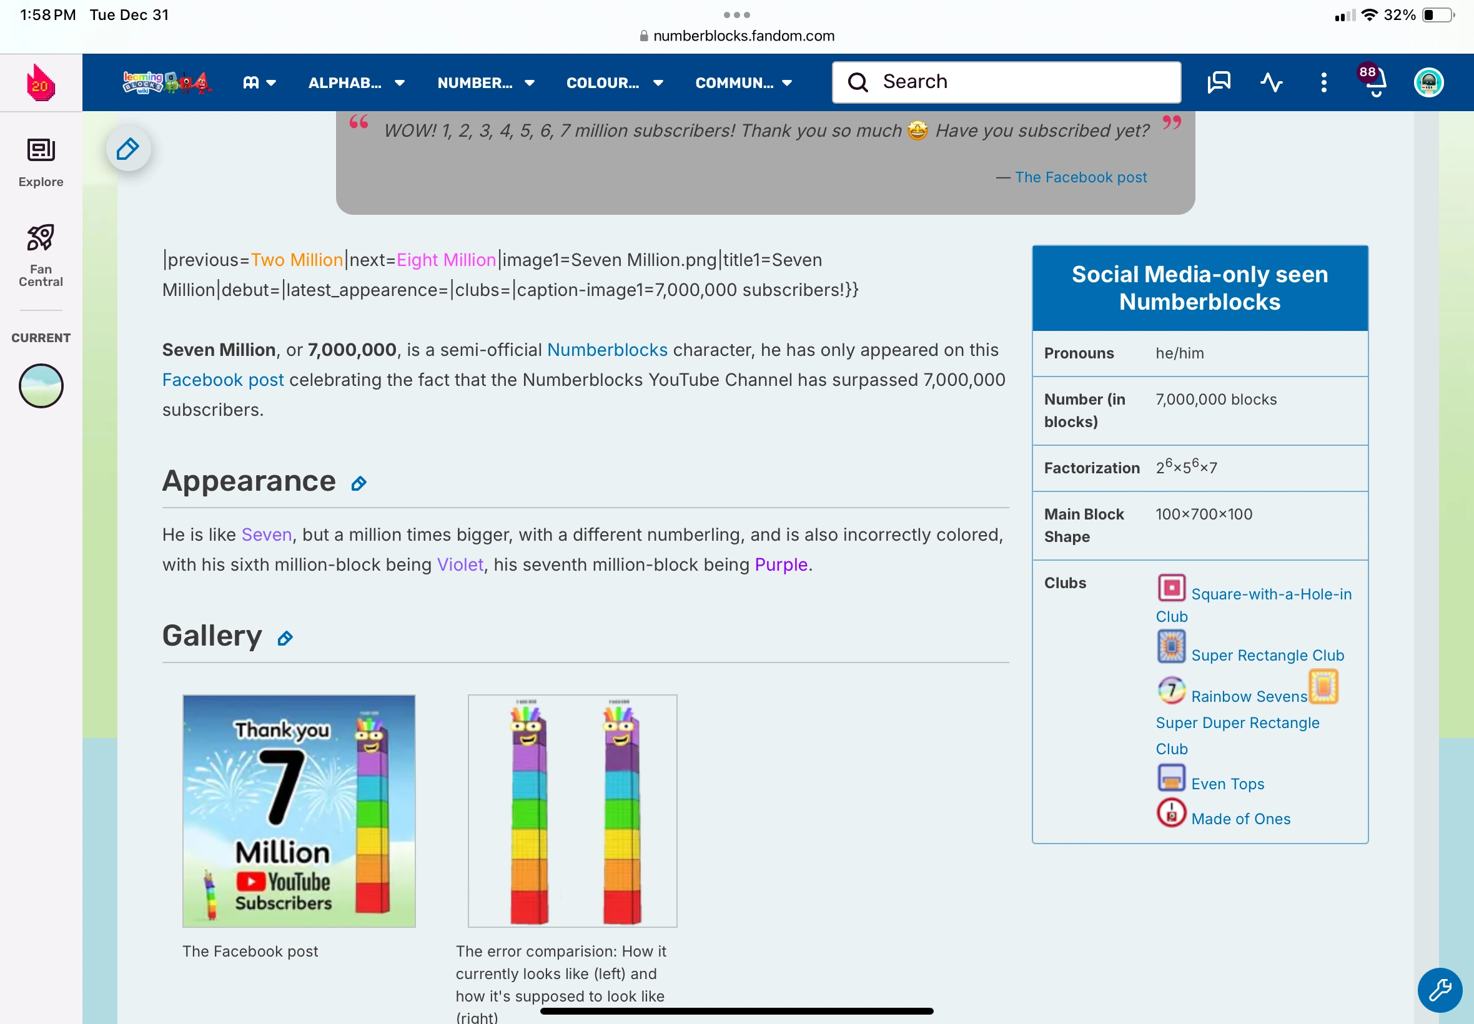Open the recent activity pulse icon

(x=1271, y=82)
